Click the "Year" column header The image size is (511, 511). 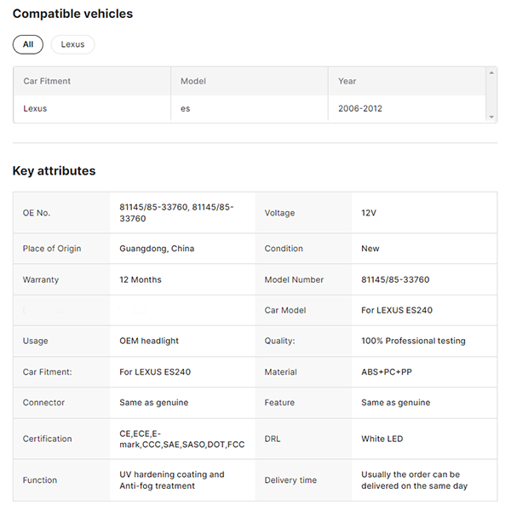tap(347, 81)
